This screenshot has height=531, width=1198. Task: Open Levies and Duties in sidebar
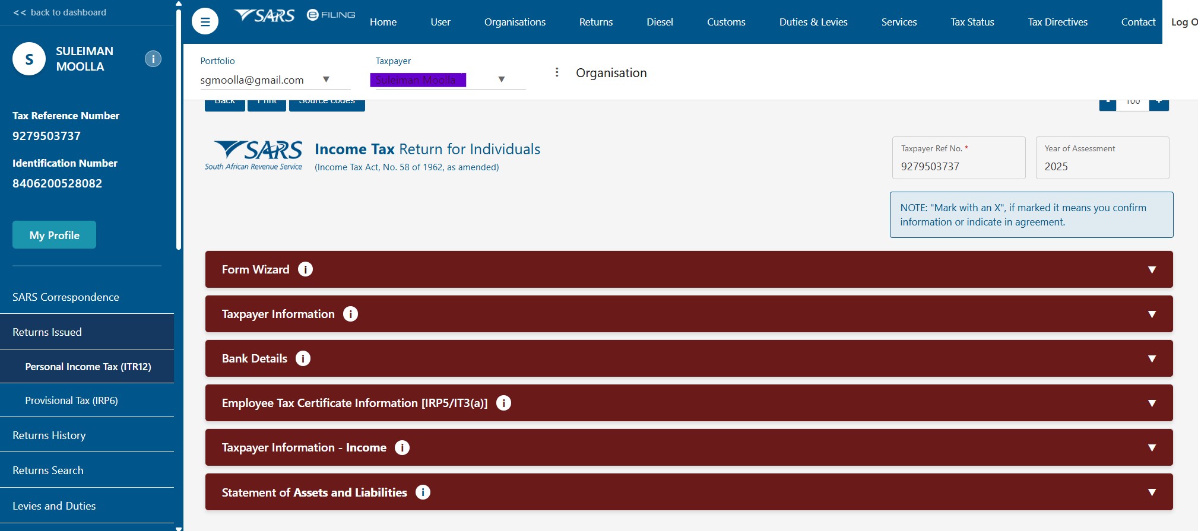pyautogui.click(x=87, y=505)
